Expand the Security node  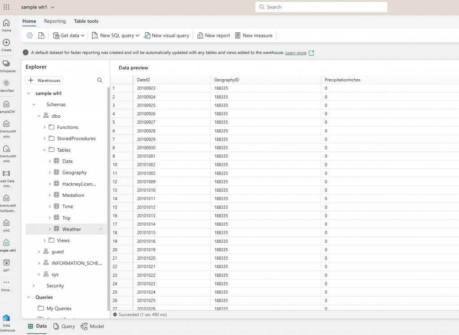point(34,286)
